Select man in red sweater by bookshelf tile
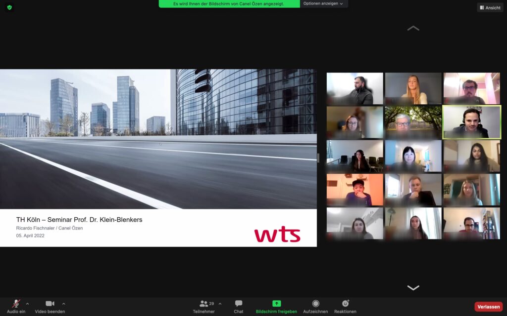Image resolution: width=507 pixels, height=316 pixels. (x=471, y=223)
